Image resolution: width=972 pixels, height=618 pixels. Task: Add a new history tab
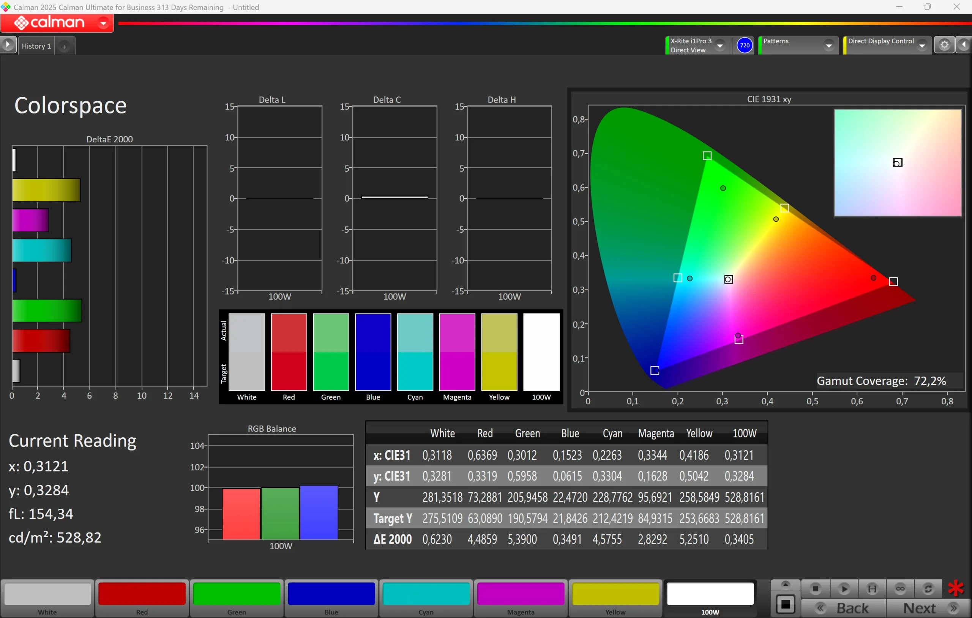pyautogui.click(x=64, y=46)
